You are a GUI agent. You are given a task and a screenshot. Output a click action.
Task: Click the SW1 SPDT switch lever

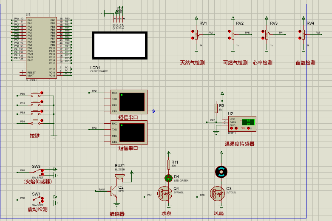[37, 198]
